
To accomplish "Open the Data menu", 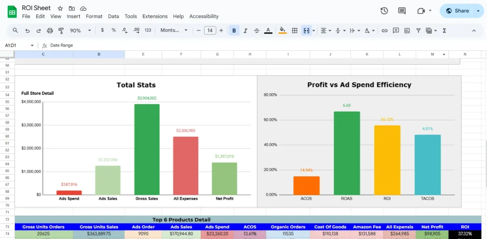I will (x=113, y=16).
